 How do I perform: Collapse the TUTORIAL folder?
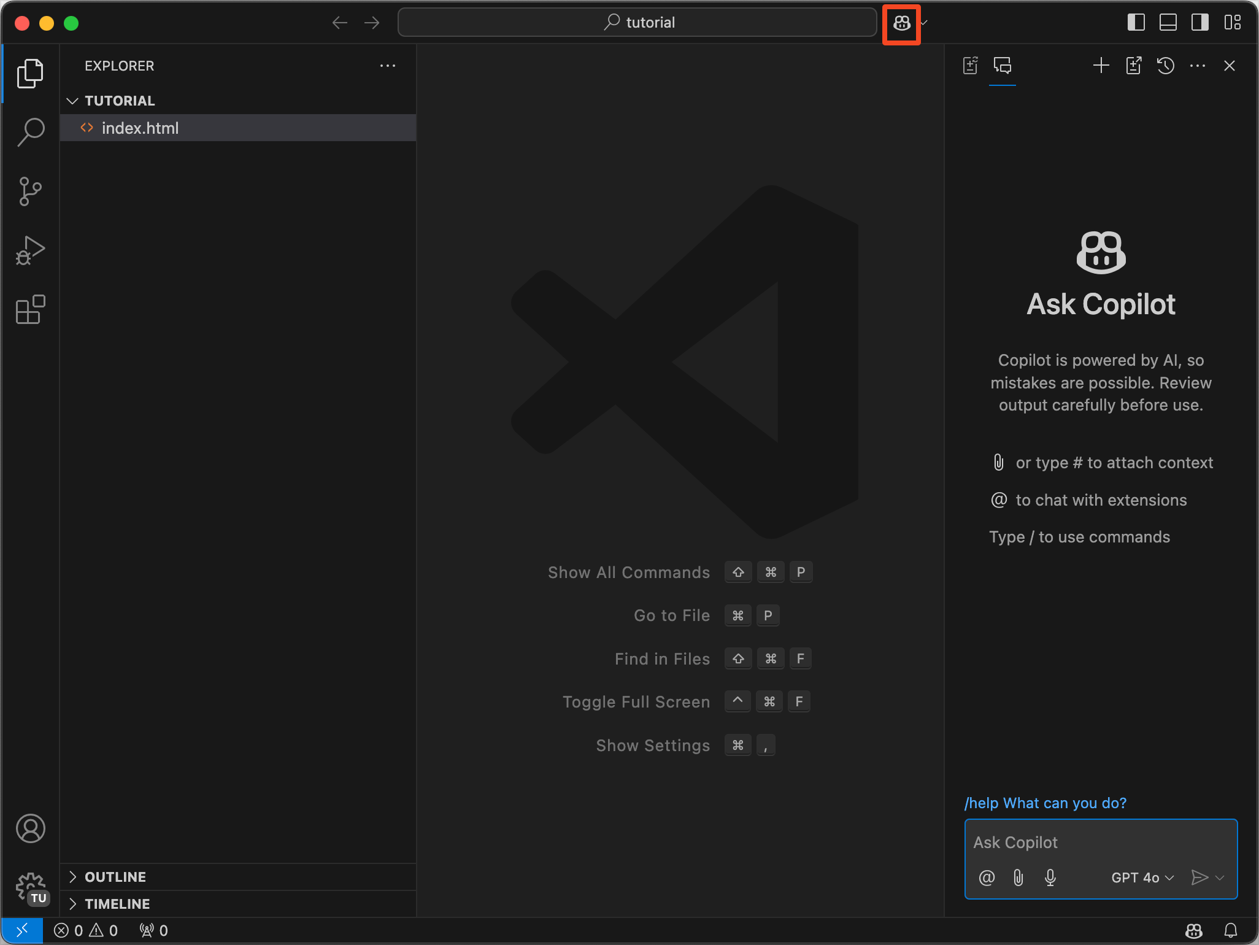click(x=119, y=101)
